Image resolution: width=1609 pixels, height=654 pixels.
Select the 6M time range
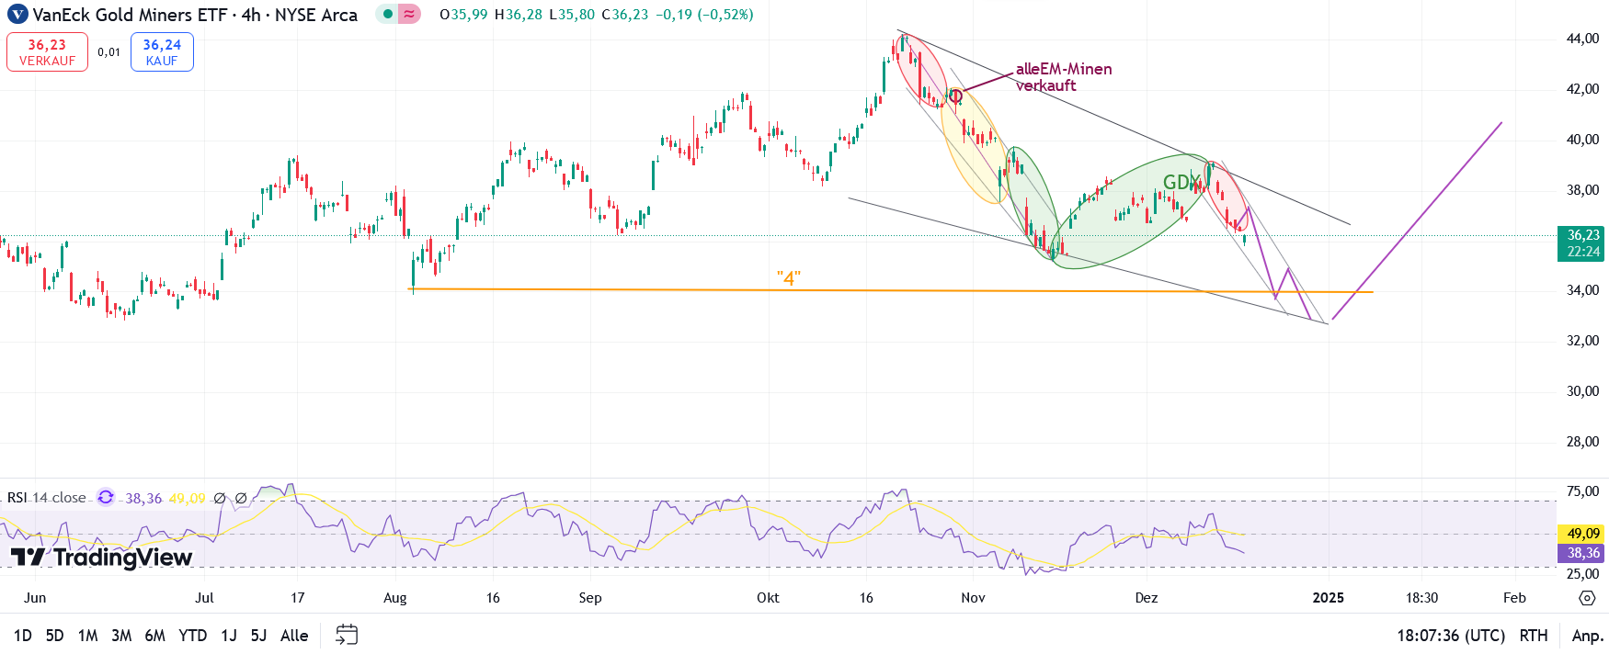point(154,636)
